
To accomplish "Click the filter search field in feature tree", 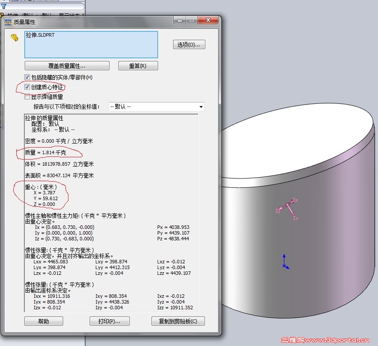I will coord(45,6).
